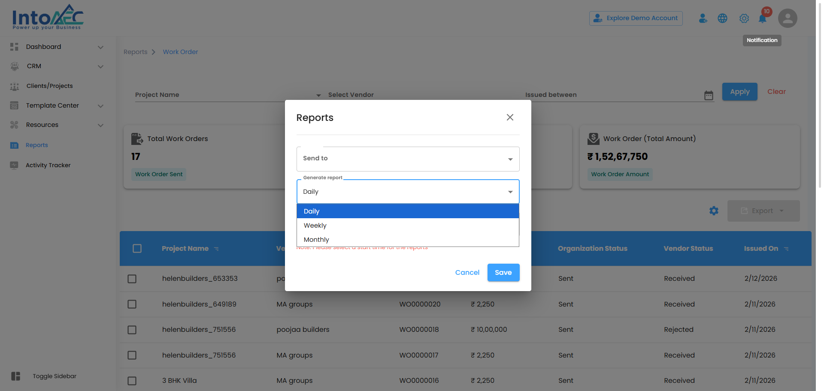
Task: Tick the checkbox for helenbuilders_653353 row
Action: (132, 279)
